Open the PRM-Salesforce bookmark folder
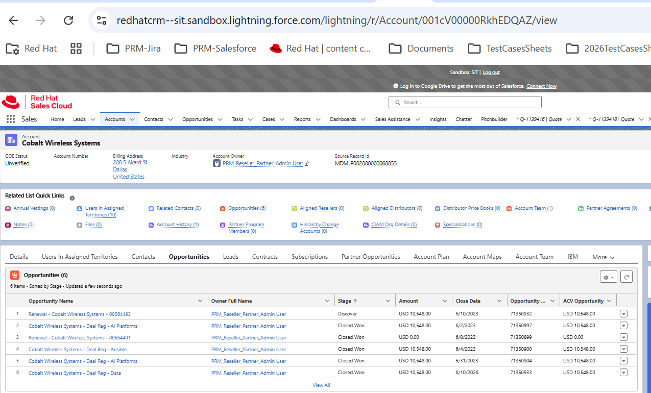Screen dimensions: 651x393 pyautogui.click(x=215, y=48)
